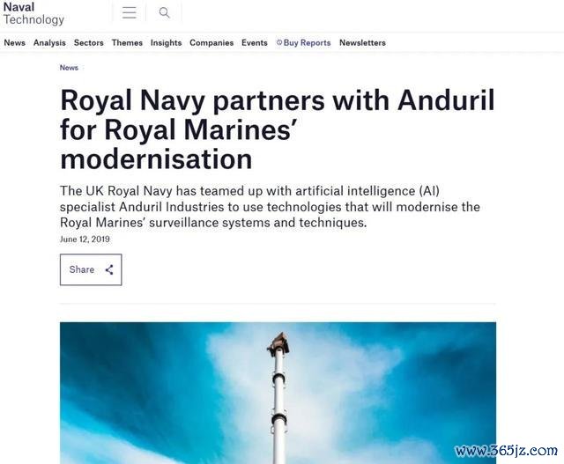Open the hamburger menu icon

point(130,12)
